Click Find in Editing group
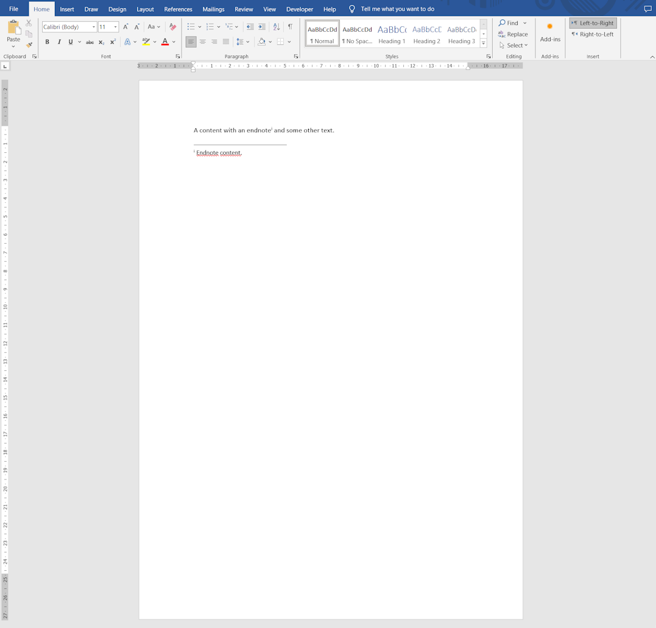The width and height of the screenshot is (656, 628). tap(509, 23)
